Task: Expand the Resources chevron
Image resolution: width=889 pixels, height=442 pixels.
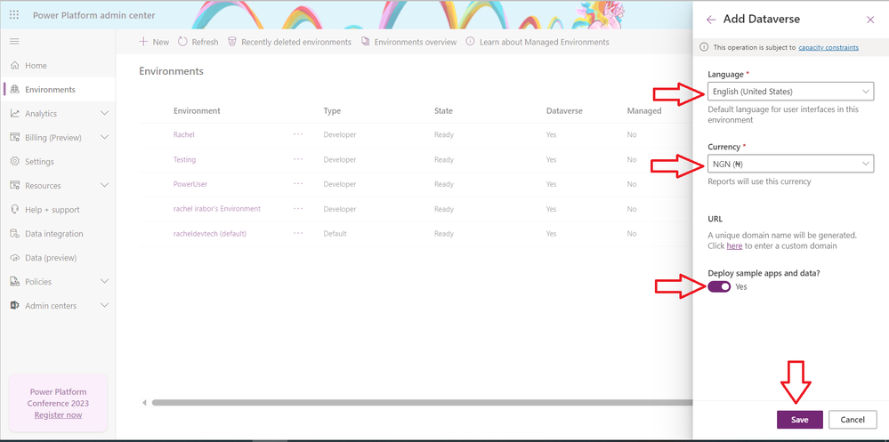Action: (104, 185)
